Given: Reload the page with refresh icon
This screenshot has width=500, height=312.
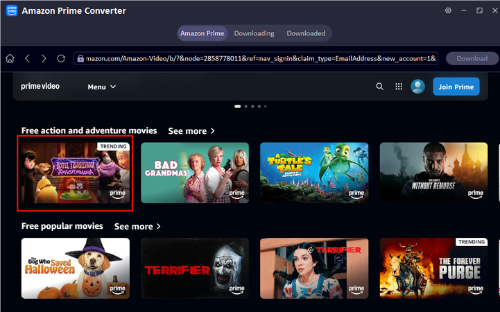Looking at the screenshot, I should tap(61, 58).
